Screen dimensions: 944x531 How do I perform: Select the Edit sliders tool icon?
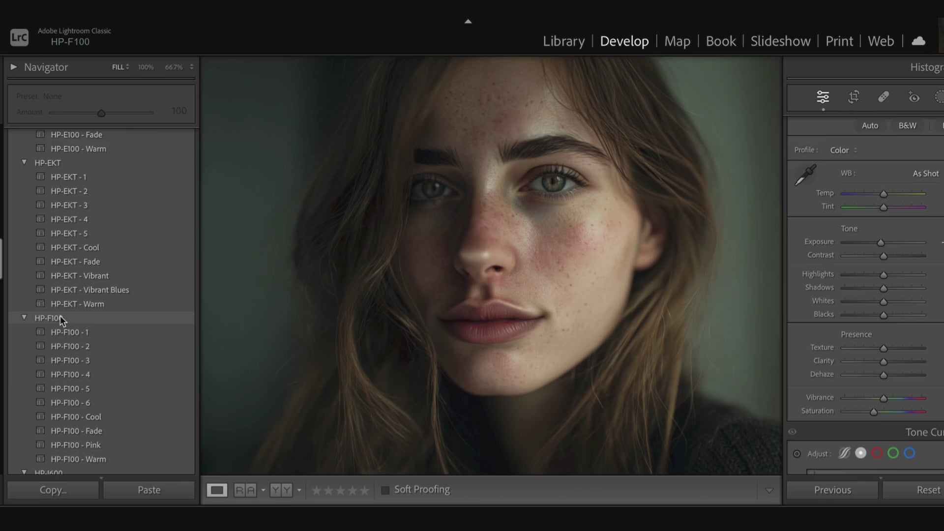point(823,97)
